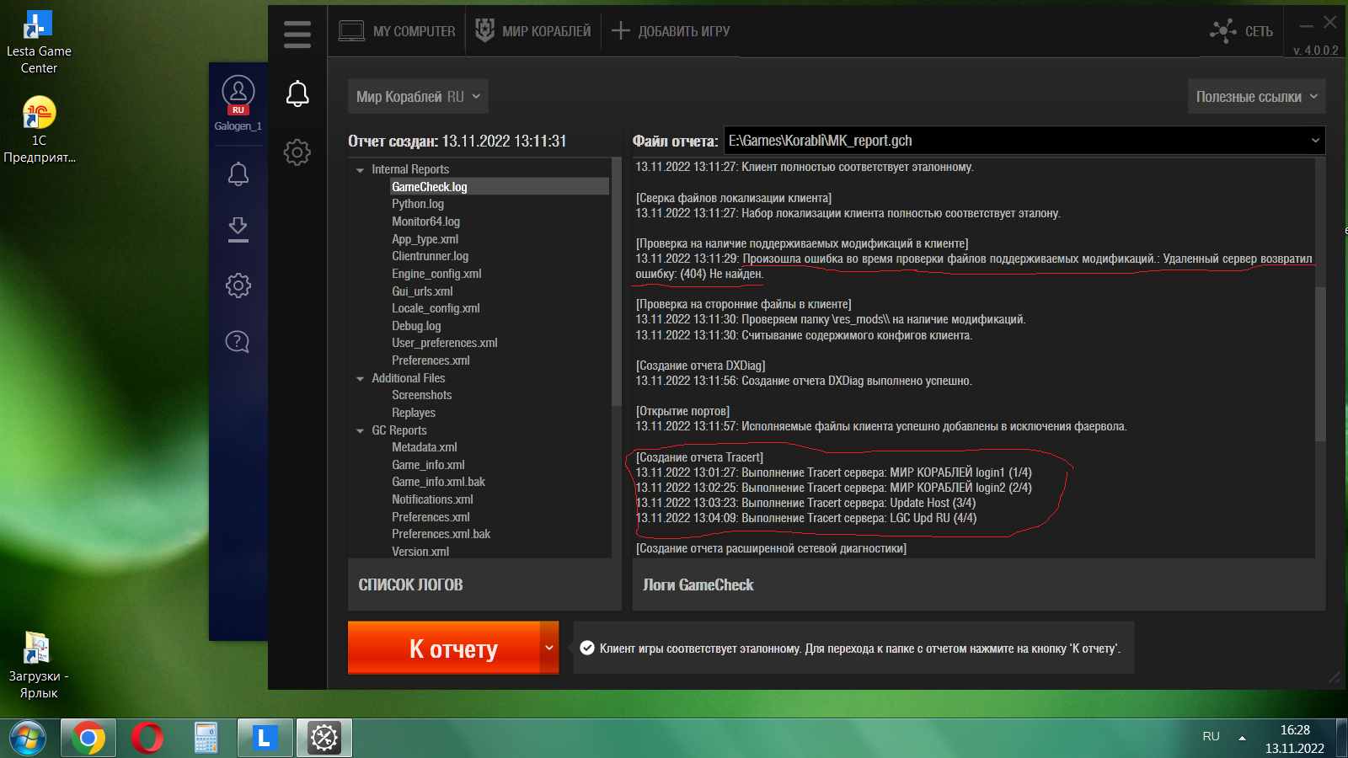
Task: Select Python.log in the log list
Action: point(418,204)
